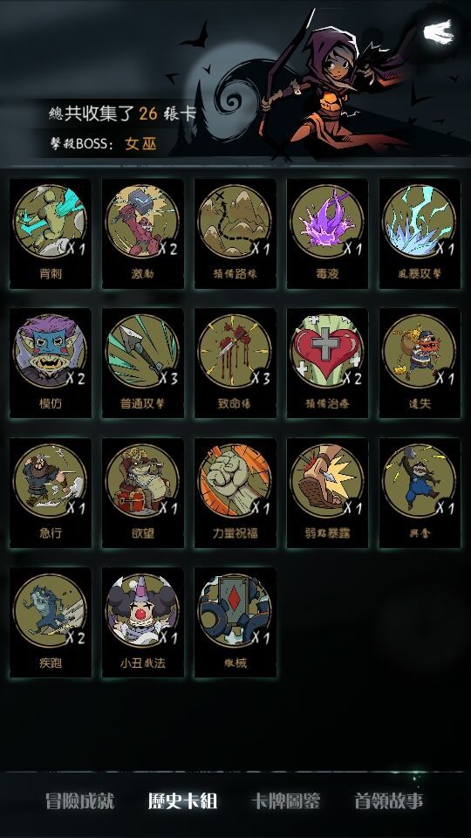The width and height of the screenshot is (471, 838).
Task: Open the 模仿 masked goblin card
Action: (x=51, y=363)
